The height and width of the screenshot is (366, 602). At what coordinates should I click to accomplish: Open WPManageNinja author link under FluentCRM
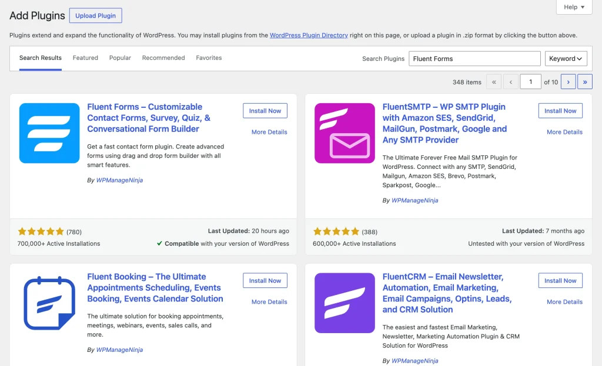[x=414, y=361]
